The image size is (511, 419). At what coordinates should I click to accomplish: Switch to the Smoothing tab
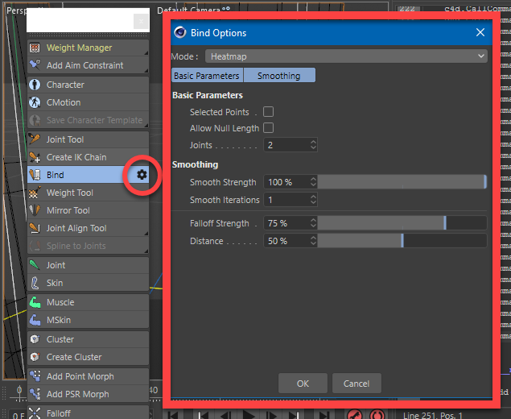278,76
